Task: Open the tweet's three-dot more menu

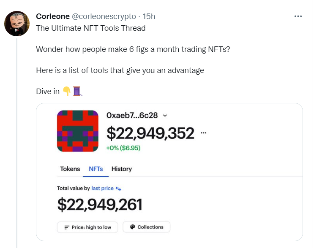Action: [298, 16]
